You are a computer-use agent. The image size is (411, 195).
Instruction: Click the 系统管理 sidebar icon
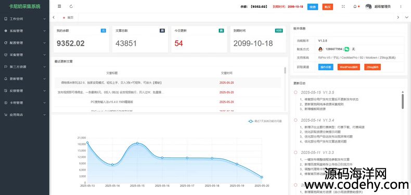[x=6, y=31]
